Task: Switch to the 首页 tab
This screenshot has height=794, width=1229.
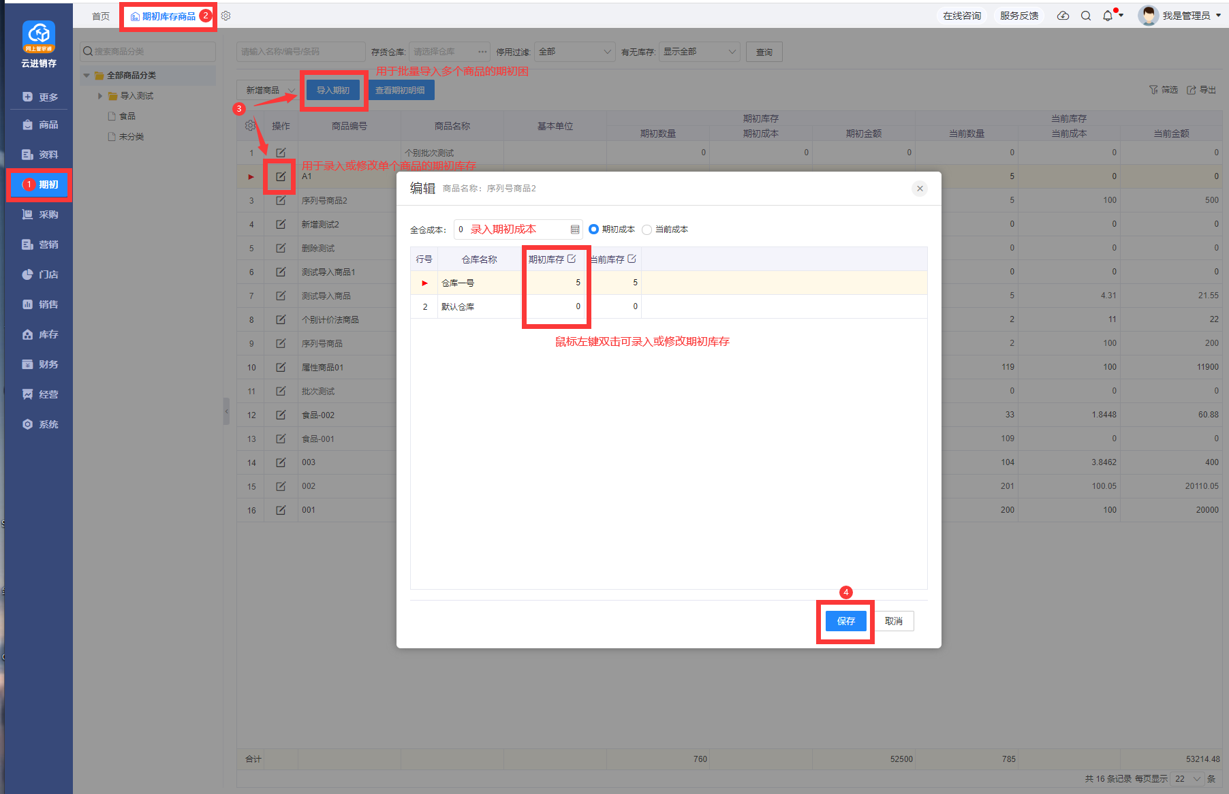Action: coord(101,16)
